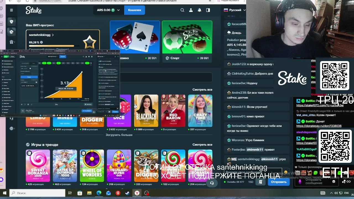Open Смотреть все above live games
The image size is (354, 199).
202,90
